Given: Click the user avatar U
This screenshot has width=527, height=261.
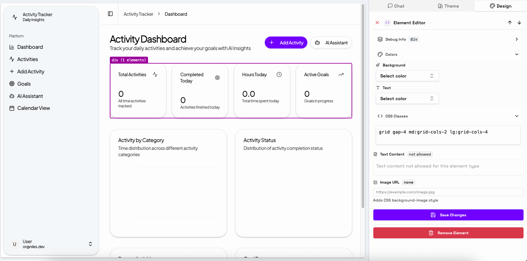Looking at the screenshot, I should point(15,244).
